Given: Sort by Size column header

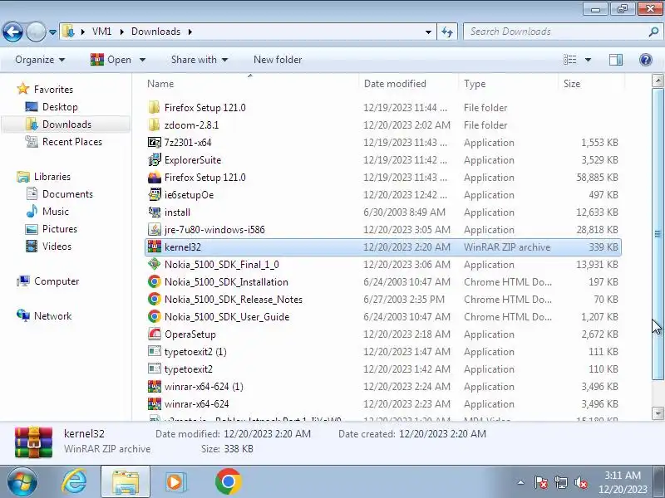Looking at the screenshot, I should point(572,84).
